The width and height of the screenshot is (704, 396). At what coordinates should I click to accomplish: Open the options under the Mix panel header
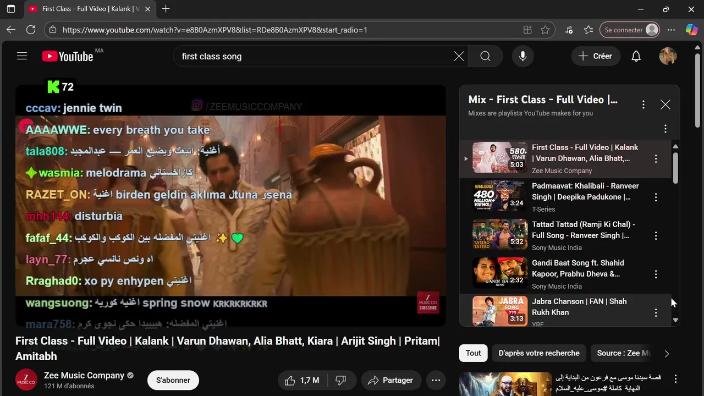pyautogui.click(x=665, y=129)
